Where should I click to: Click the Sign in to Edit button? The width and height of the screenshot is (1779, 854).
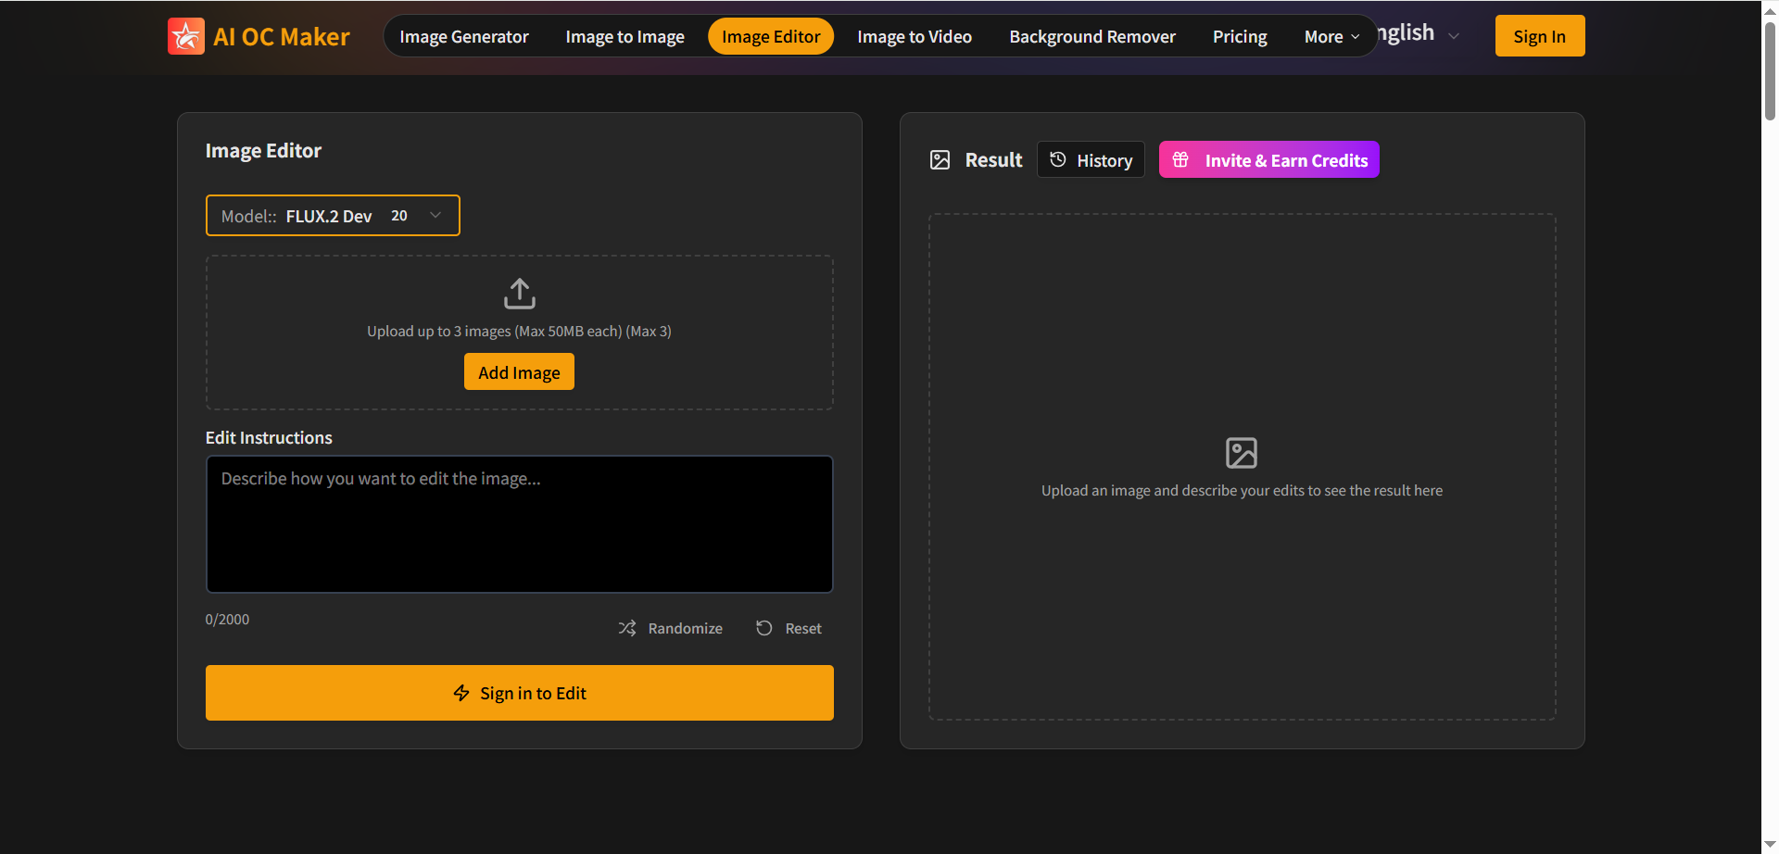[x=519, y=693]
